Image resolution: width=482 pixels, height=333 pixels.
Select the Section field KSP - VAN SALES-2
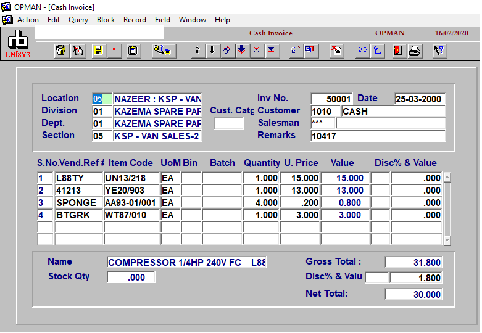click(157, 136)
